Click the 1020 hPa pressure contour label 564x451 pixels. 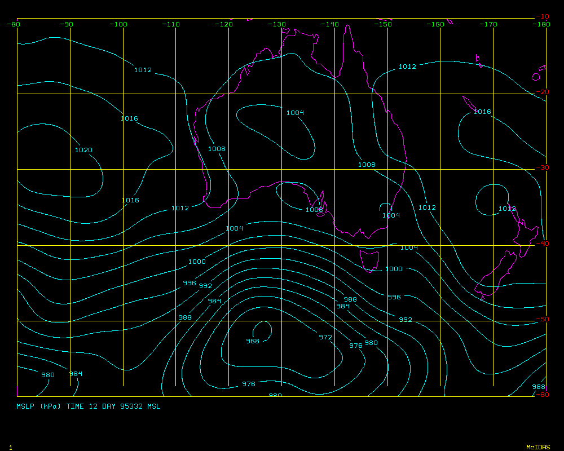coord(83,150)
